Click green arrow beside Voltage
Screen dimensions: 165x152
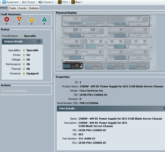click(24, 60)
